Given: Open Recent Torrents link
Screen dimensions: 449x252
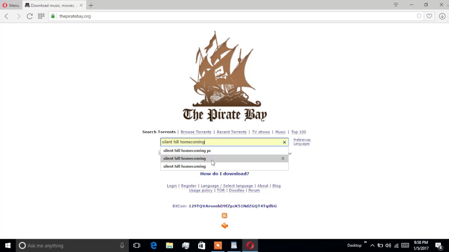Looking at the screenshot, I should (232, 132).
